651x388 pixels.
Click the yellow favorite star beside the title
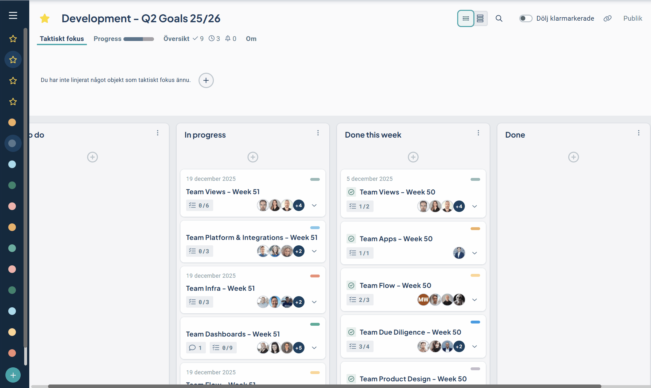(x=45, y=18)
